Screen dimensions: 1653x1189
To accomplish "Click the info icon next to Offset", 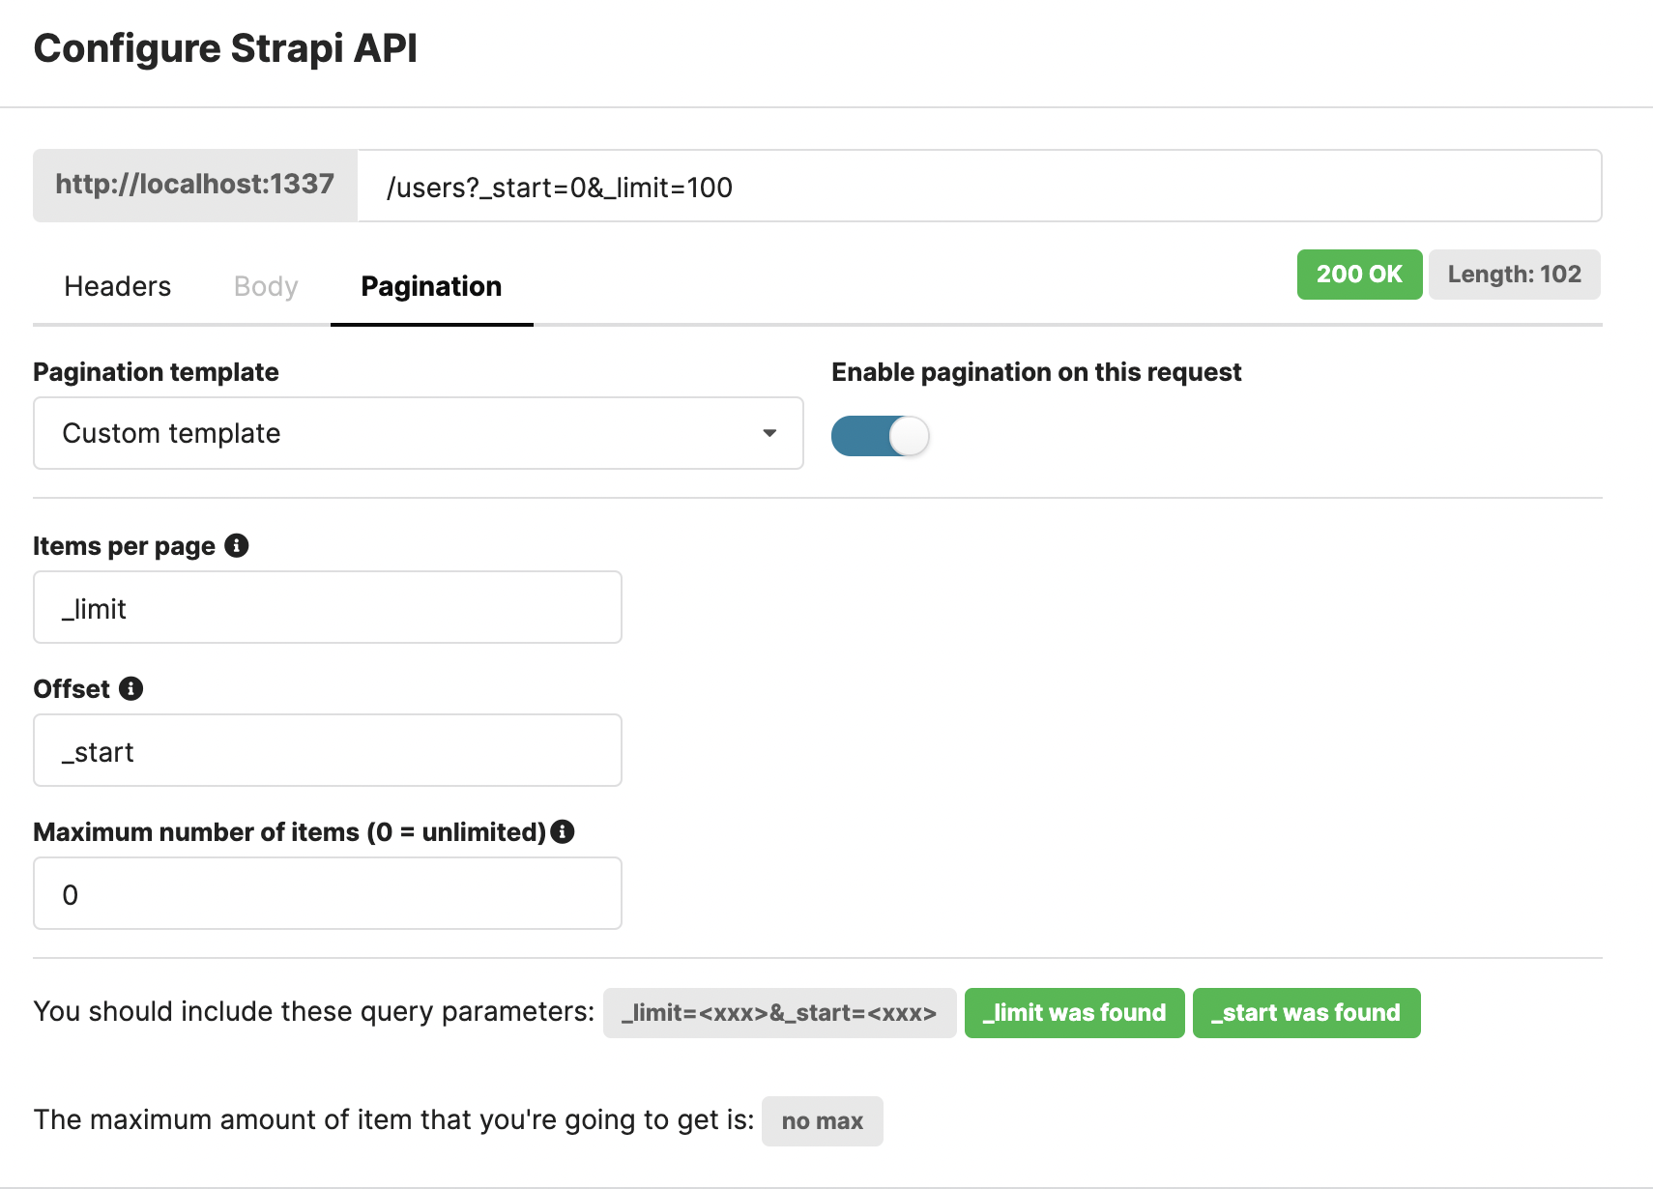I will point(132,688).
